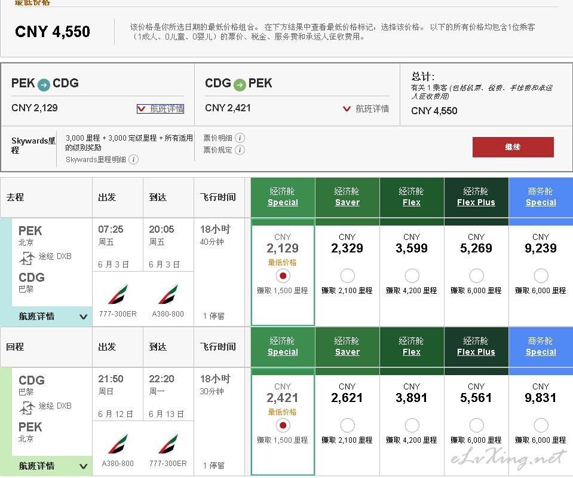The width and height of the screenshot is (573, 478).
Task: Click outbound duration 18小时 40分钟
Action: tap(215, 235)
